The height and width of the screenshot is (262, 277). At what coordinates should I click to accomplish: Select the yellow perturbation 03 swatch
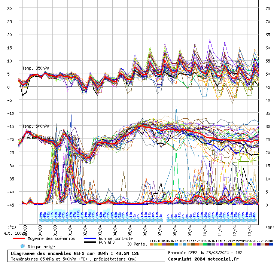160,244
